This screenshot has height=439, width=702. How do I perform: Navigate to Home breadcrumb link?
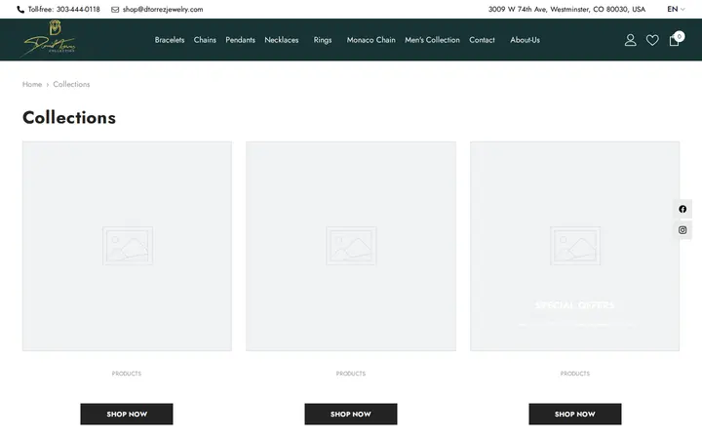[x=32, y=84]
